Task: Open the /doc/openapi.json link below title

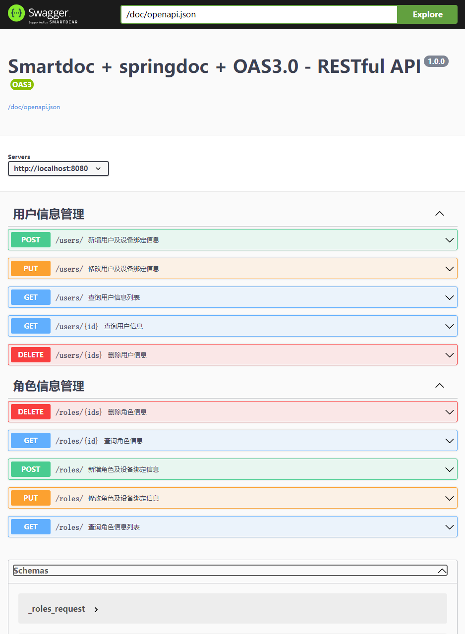Action: 34,107
